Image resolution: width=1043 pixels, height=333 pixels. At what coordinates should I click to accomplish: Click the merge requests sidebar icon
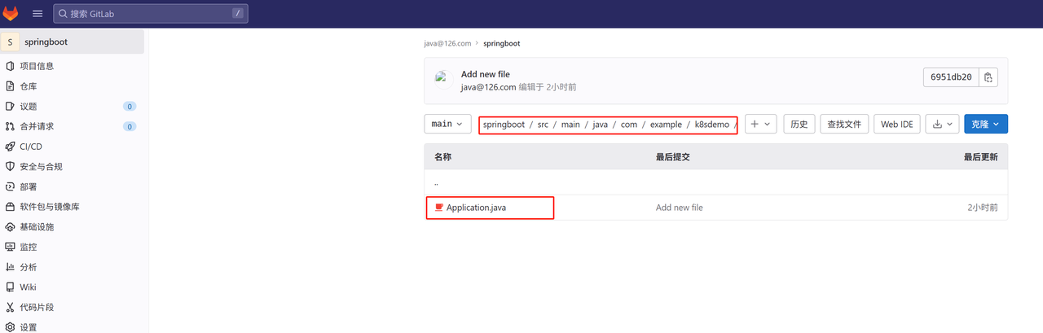pyautogui.click(x=11, y=126)
